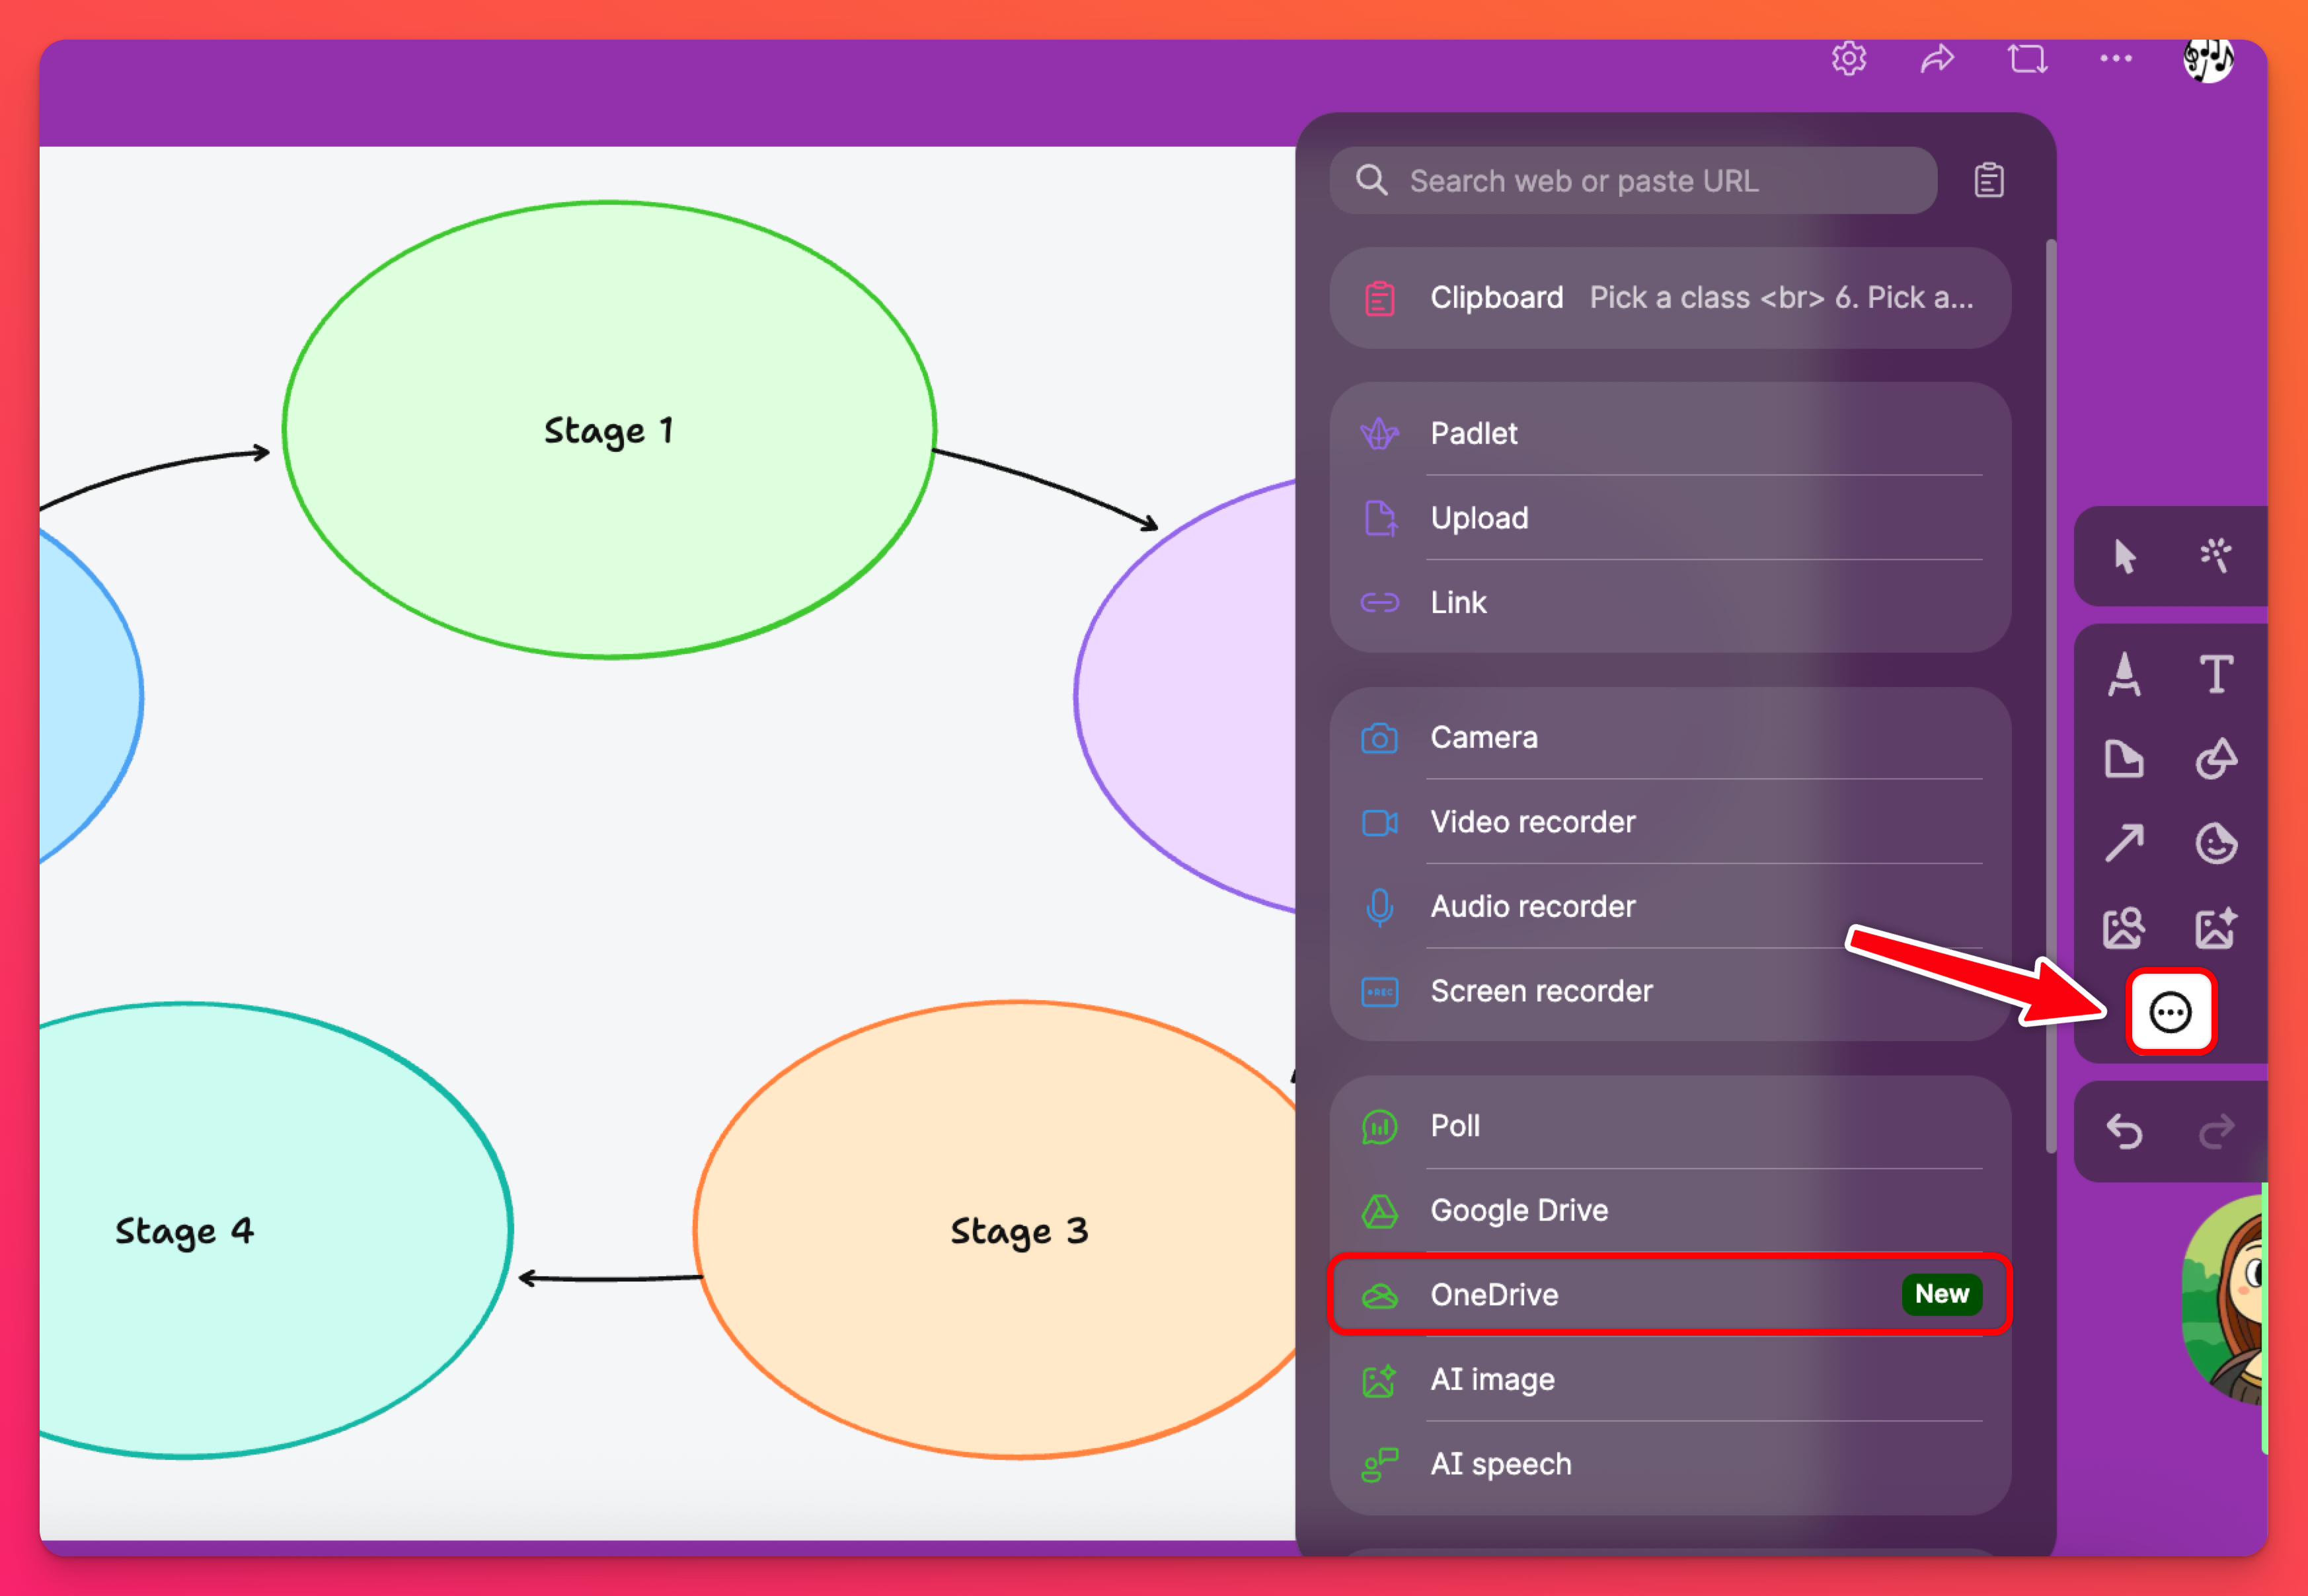Click the Clipboard paste suggestion
This screenshot has width=2308, height=1596.
point(1669,298)
